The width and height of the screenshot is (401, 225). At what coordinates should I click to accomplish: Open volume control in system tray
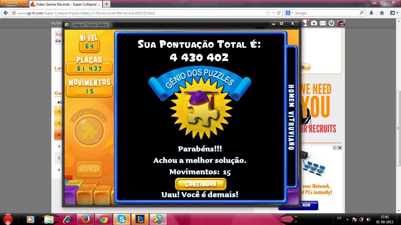point(368,219)
